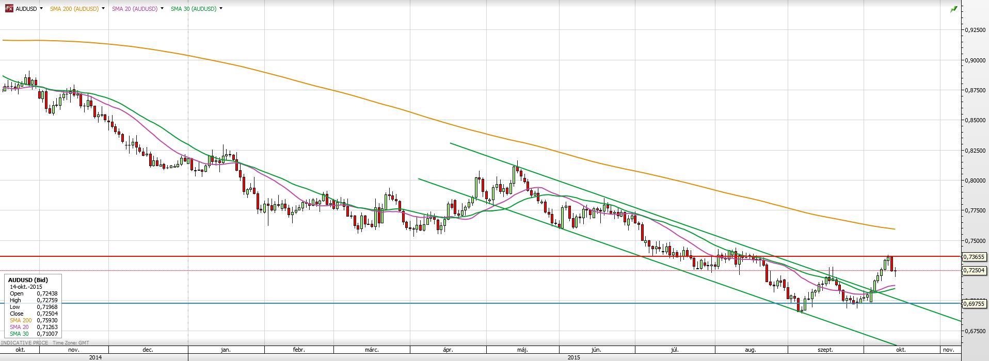Click the ápr. month label
This screenshot has width=989, height=361.
(448, 350)
